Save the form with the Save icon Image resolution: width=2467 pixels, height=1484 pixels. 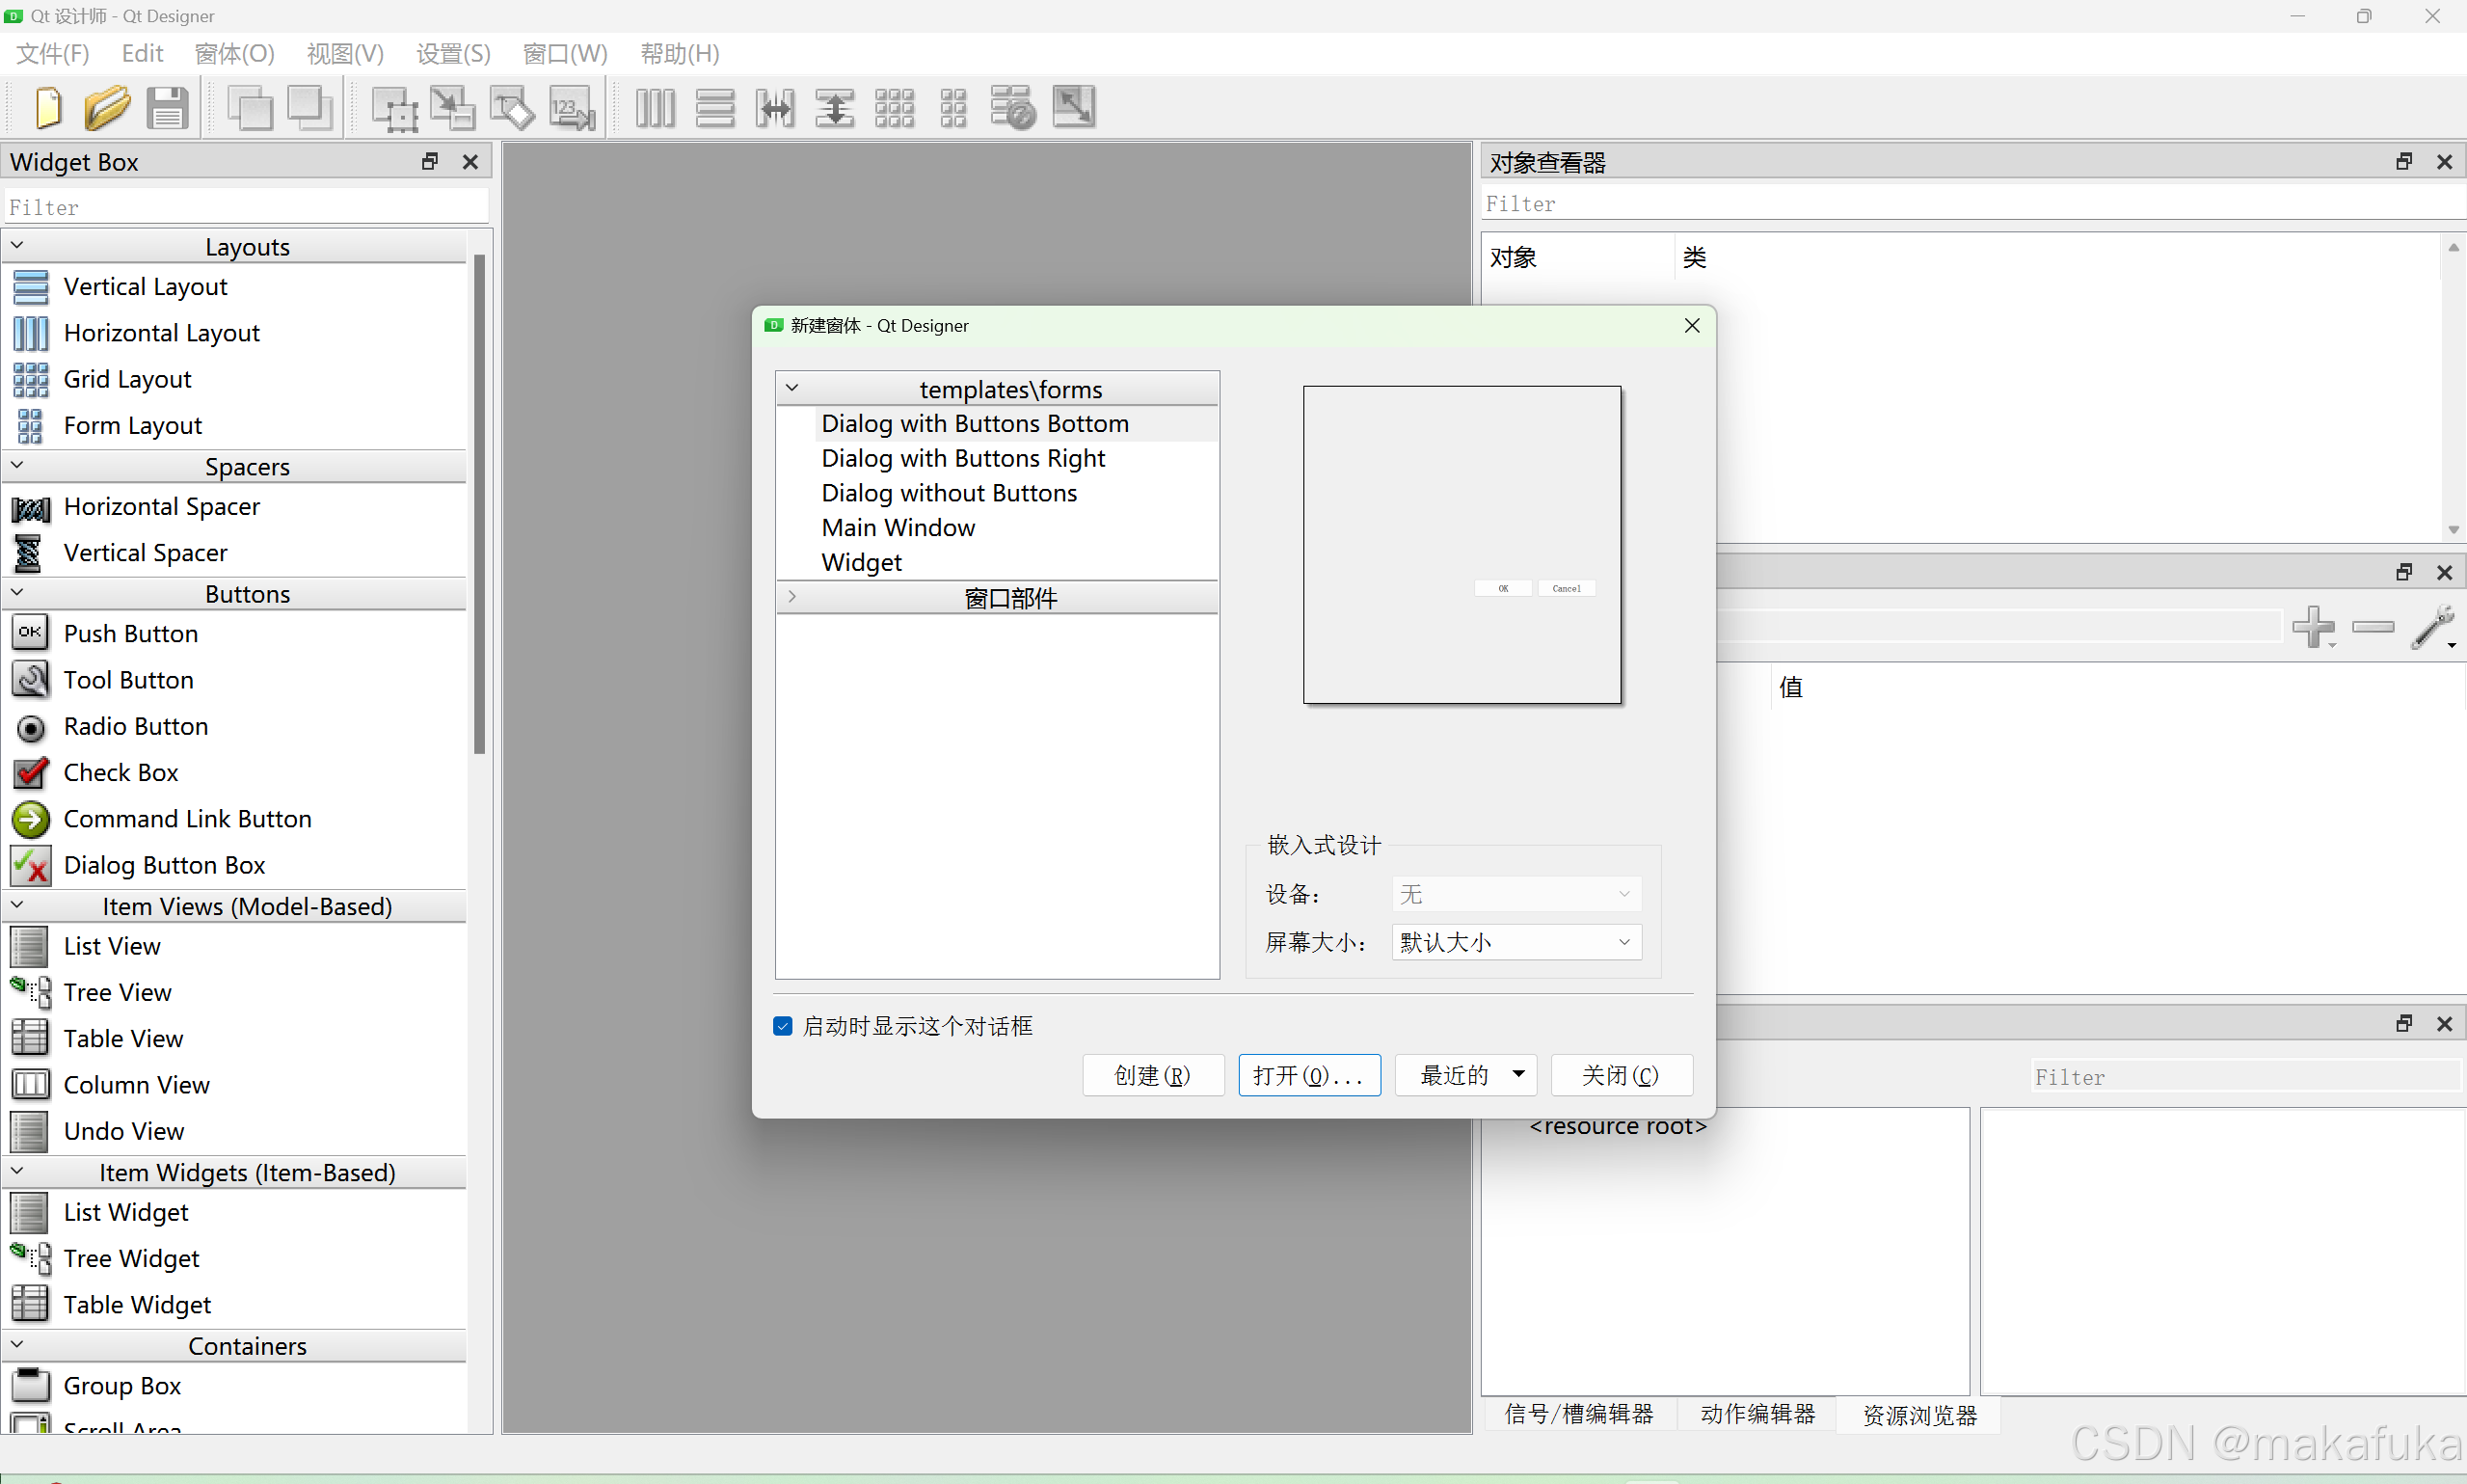(x=168, y=107)
